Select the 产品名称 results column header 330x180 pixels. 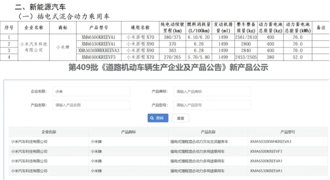(x=208, y=132)
